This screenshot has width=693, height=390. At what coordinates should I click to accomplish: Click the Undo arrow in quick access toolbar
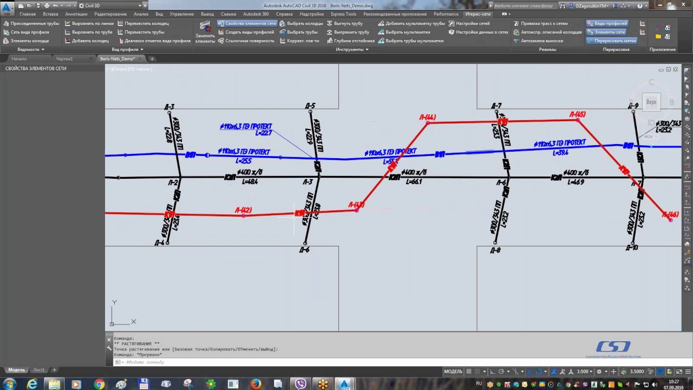55,5
